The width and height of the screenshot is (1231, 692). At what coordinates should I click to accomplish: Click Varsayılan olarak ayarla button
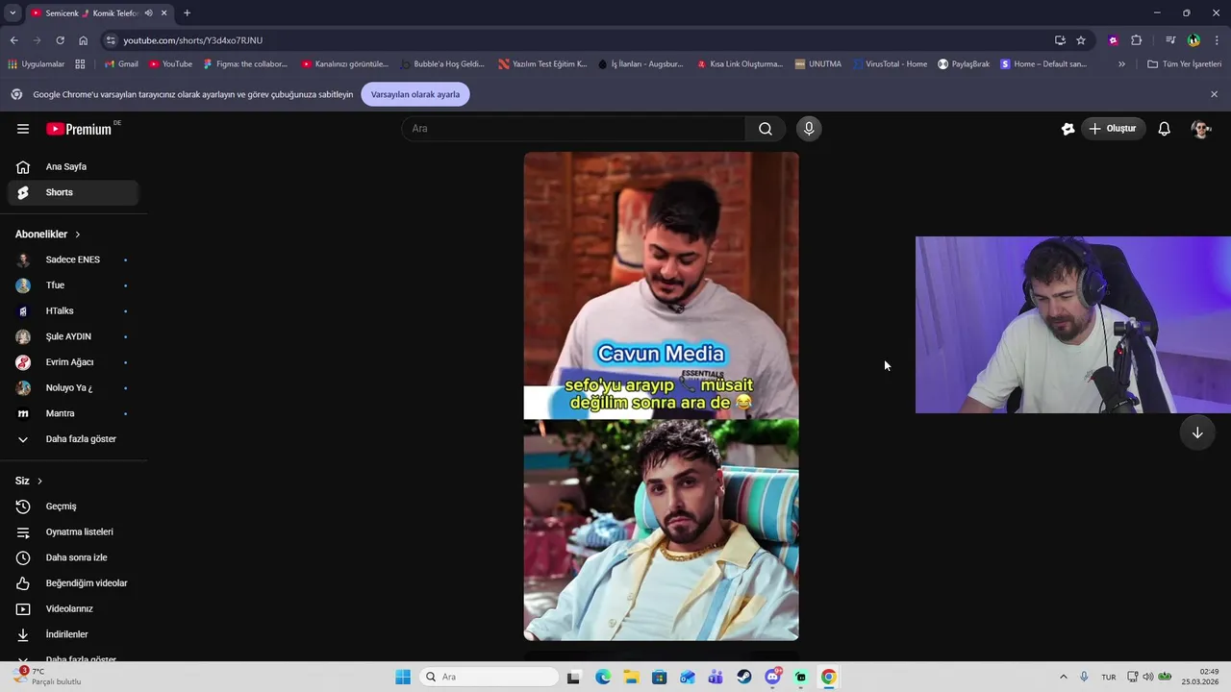pyautogui.click(x=415, y=94)
